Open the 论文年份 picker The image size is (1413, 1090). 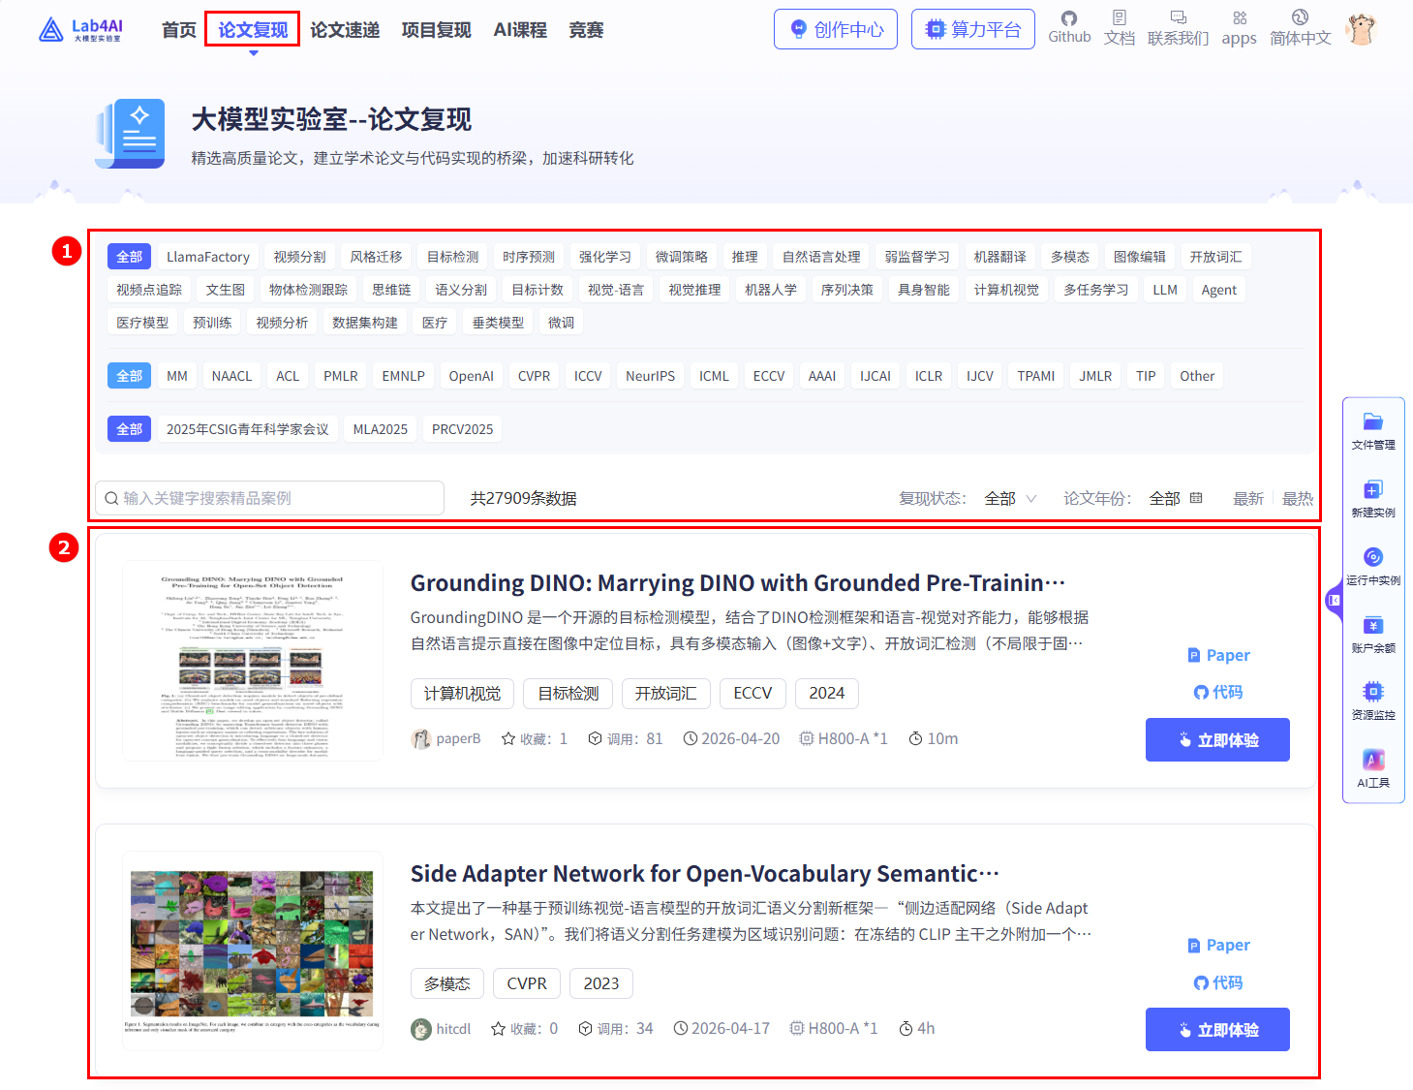pos(1175,498)
